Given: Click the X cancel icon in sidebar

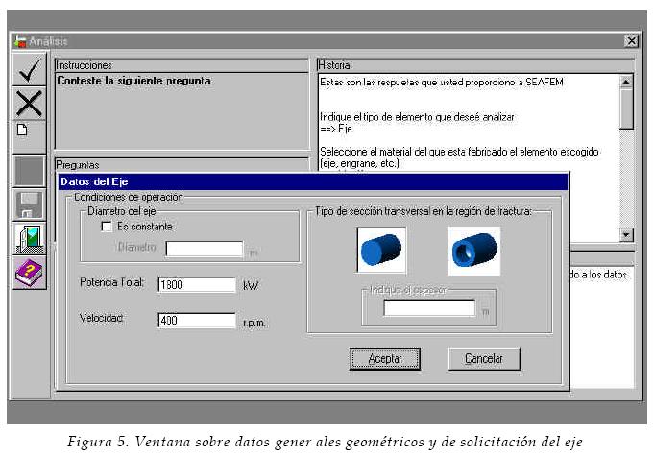Looking at the screenshot, I should tap(29, 103).
